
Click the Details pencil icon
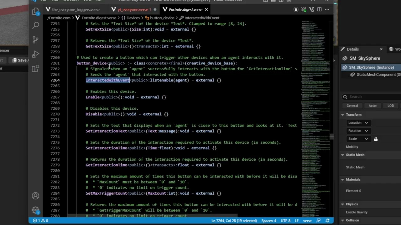pos(343,49)
